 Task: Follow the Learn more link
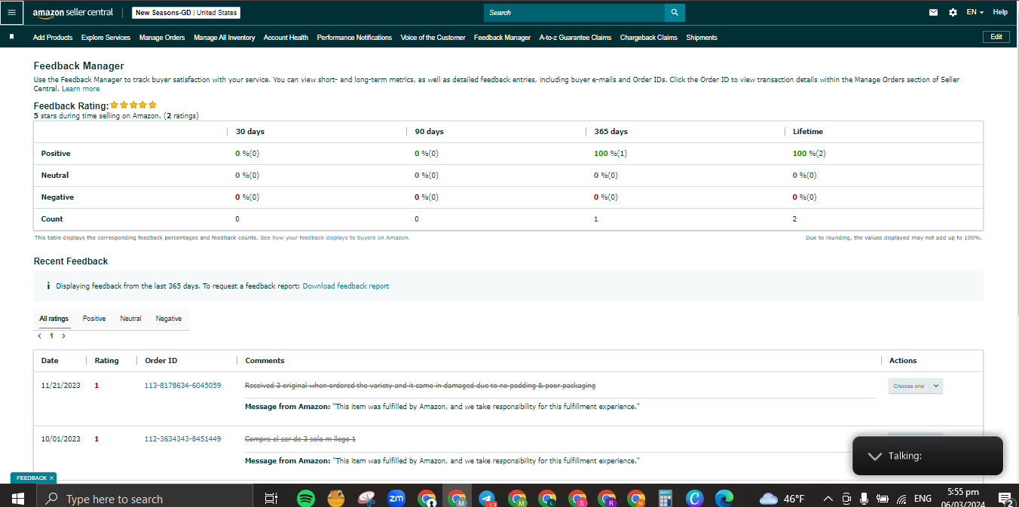click(81, 89)
